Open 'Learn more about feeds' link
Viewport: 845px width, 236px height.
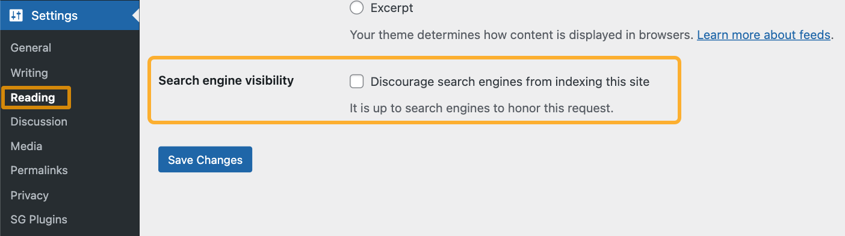(x=764, y=35)
